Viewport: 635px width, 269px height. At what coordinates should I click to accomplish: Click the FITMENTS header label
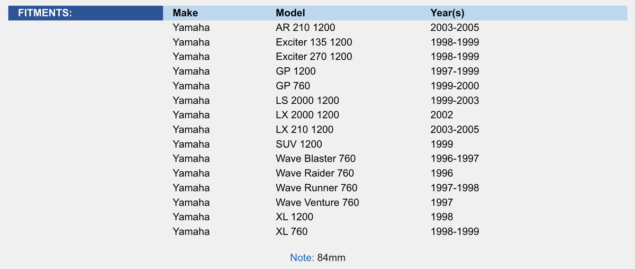(45, 13)
